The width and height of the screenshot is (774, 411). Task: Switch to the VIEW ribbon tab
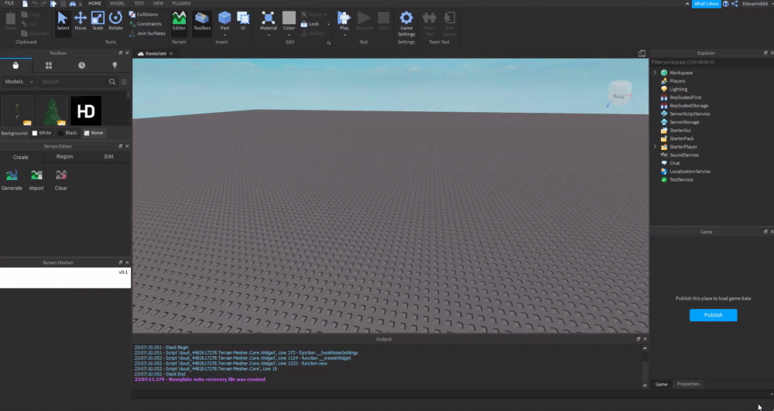point(158,3)
